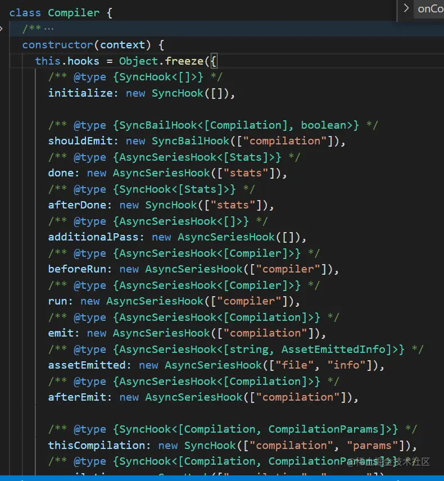The width and height of the screenshot is (444, 481).
Task: Click the "file" string in assetEmitted line
Action: 295,365
